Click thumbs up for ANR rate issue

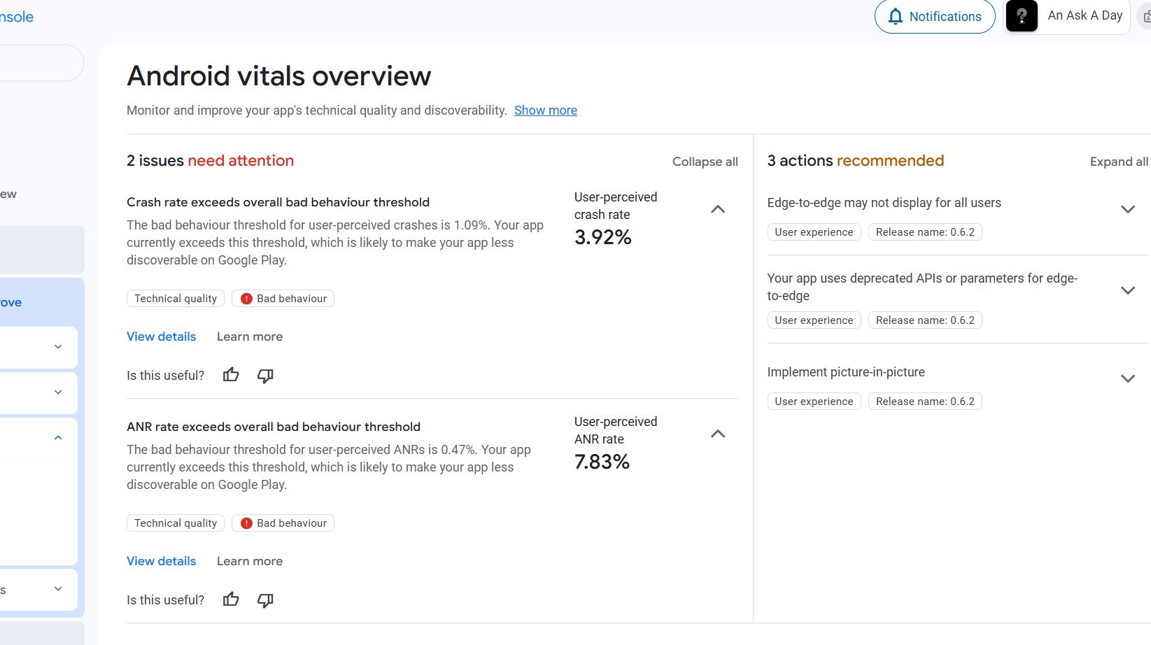pos(231,600)
